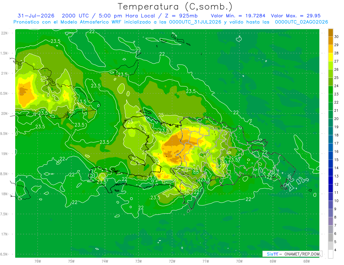Click the valid-until time "0000UTC_02AGO2026"
The width and height of the screenshot is (344, 265).
tap(301, 22)
